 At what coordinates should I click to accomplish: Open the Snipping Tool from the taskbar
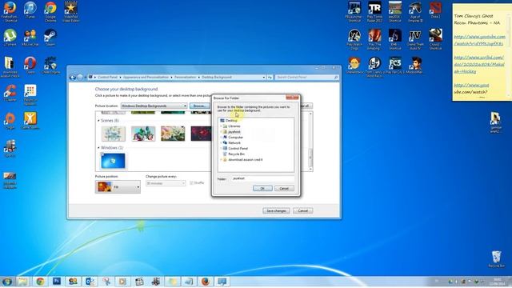pyautogui.click(x=106, y=282)
